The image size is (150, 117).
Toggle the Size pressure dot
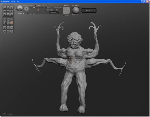(46, 7)
